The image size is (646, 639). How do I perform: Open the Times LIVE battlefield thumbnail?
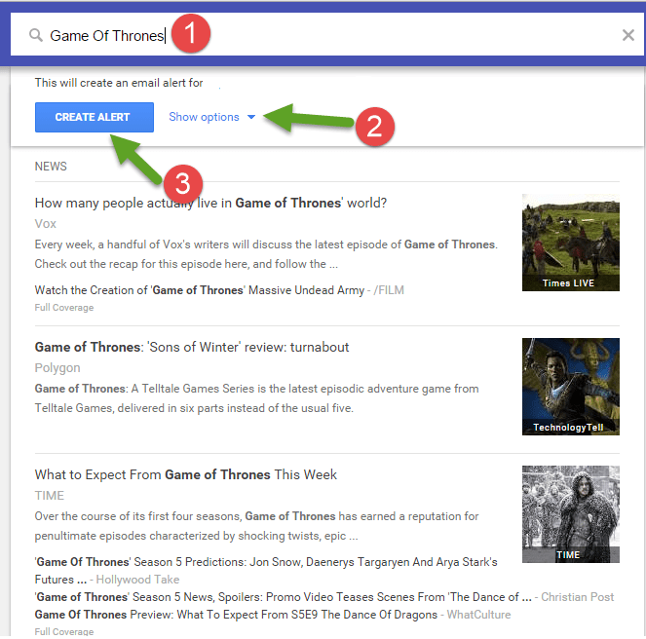(x=571, y=243)
